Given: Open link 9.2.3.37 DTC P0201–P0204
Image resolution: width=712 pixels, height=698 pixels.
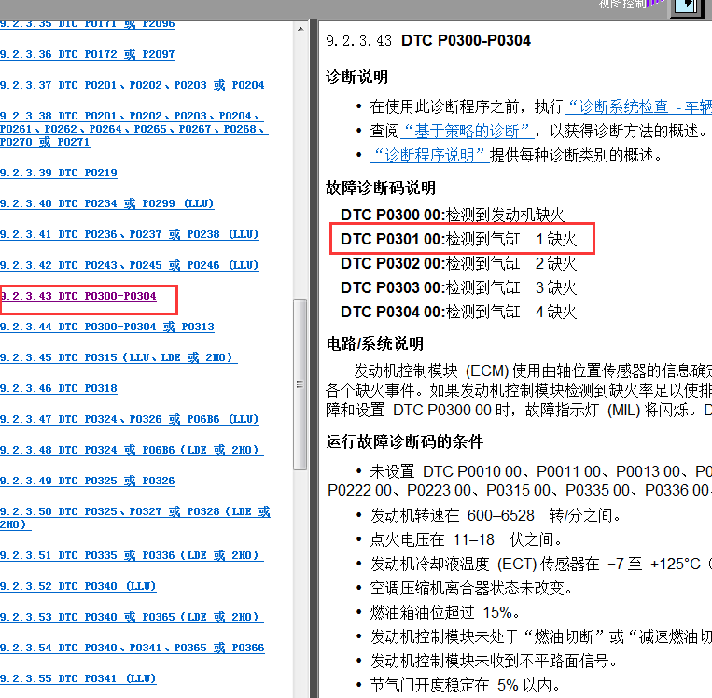Looking at the screenshot, I should click(x=133, y=85).
